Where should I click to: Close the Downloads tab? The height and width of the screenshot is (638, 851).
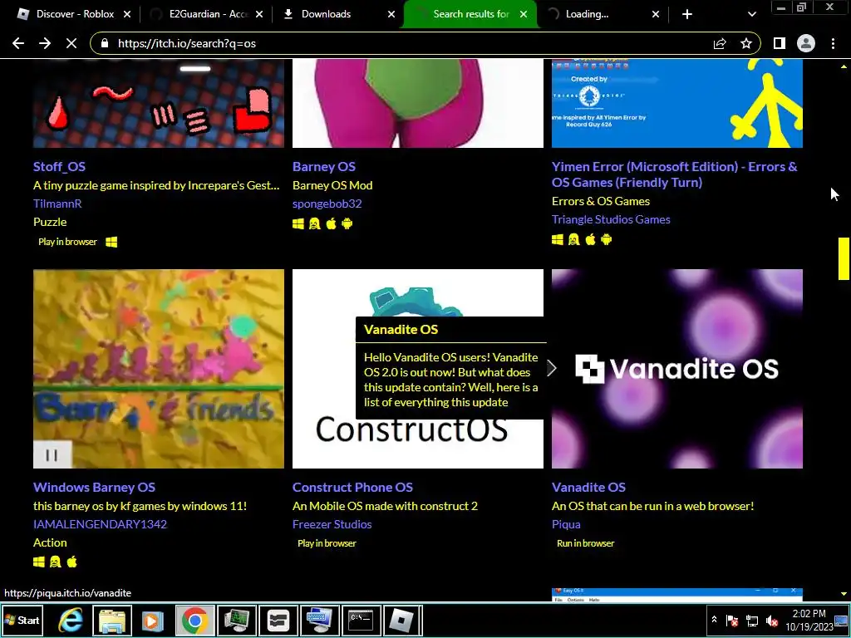tap(391, 14)
